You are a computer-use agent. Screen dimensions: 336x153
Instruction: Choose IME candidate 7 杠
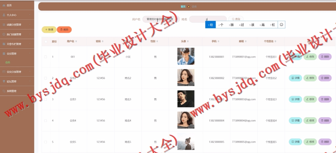point(272,25)
